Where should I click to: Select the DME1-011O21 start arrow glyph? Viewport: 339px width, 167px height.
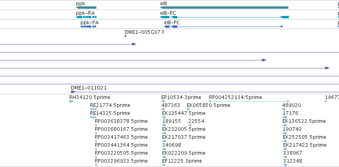click(73, 92)
